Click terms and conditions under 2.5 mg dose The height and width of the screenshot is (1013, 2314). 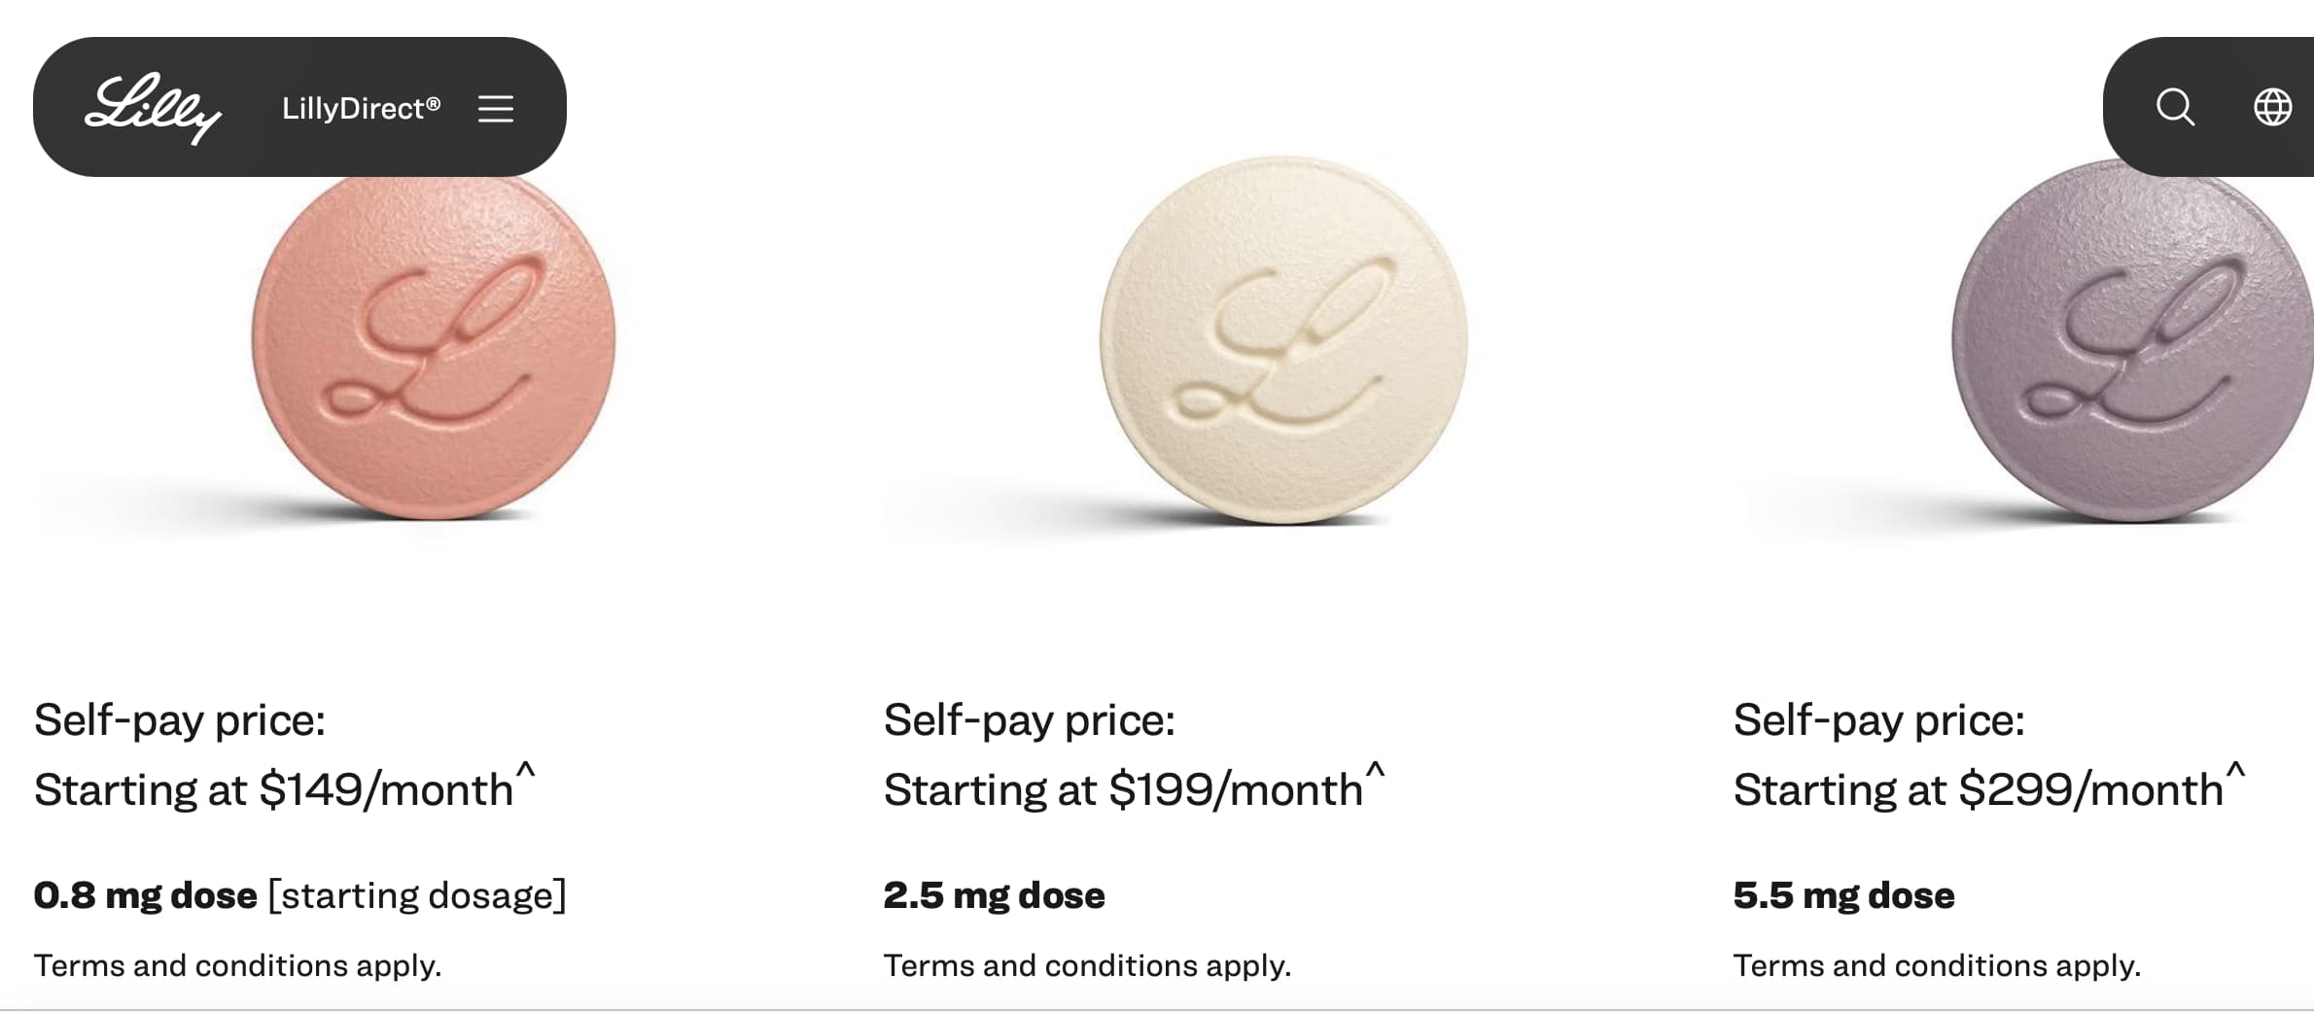(1087, 965)
